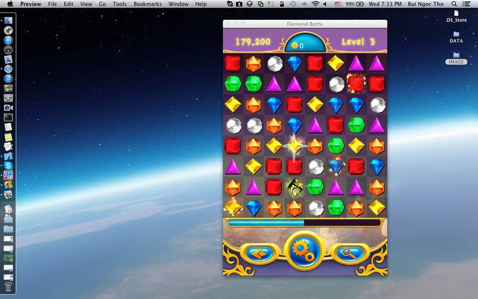Open Launchpad rocket icon in Dock
The height and width of the screenshot is (299, 478).
tap(8, 30)
